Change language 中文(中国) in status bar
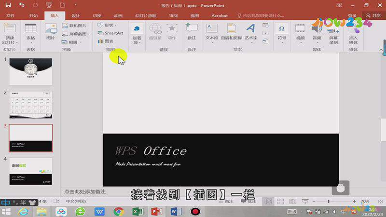Screen dimensions: 386x217 click(76, 201)
